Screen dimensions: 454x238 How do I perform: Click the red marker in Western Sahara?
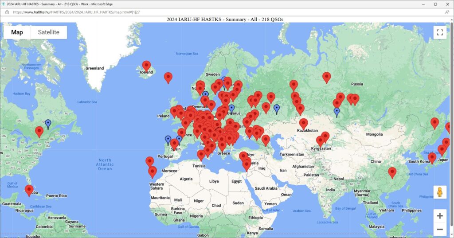coord(153,172)
